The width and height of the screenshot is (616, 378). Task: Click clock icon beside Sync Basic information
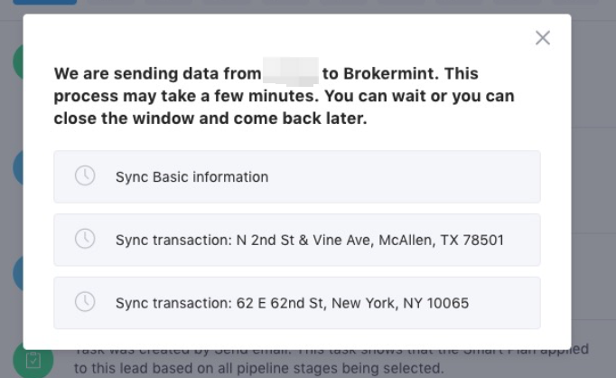(85, 176)
